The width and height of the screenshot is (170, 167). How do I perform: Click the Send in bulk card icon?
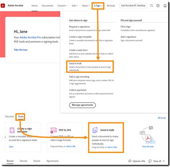point(95,130)
